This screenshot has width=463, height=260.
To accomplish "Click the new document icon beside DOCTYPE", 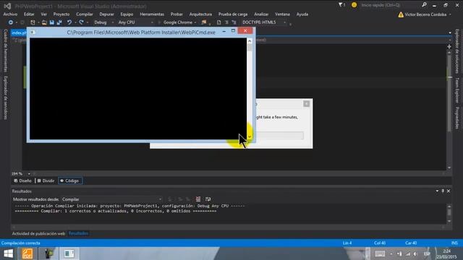I will tap(218, 22).
